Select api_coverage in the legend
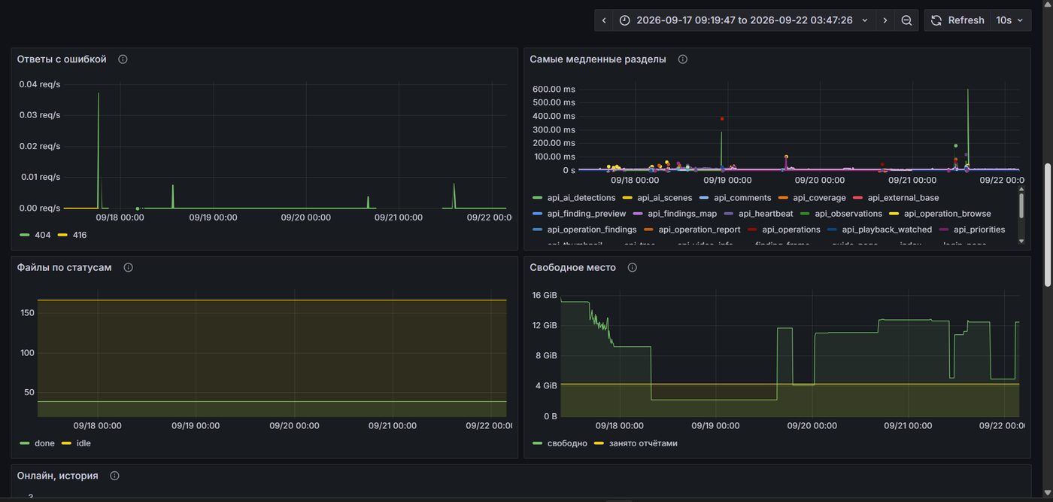 coord(820,198)
